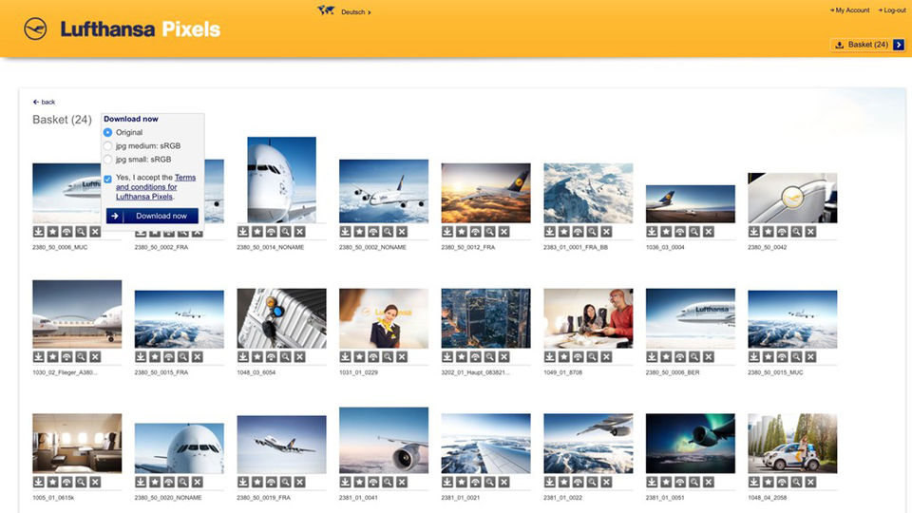The height and width of the screenshot is (513, 912).
Task: Open Terms and conditions for Lufthansa Pixels
Action: point(155,187)
